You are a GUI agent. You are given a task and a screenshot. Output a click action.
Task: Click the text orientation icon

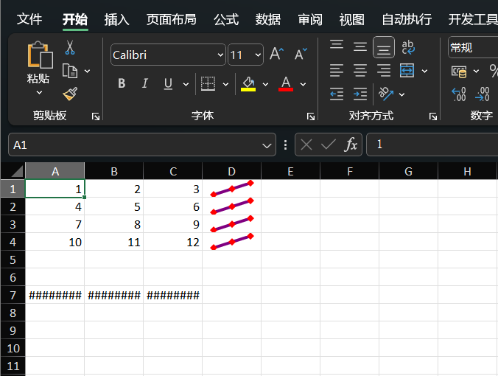tap(386, 94)
